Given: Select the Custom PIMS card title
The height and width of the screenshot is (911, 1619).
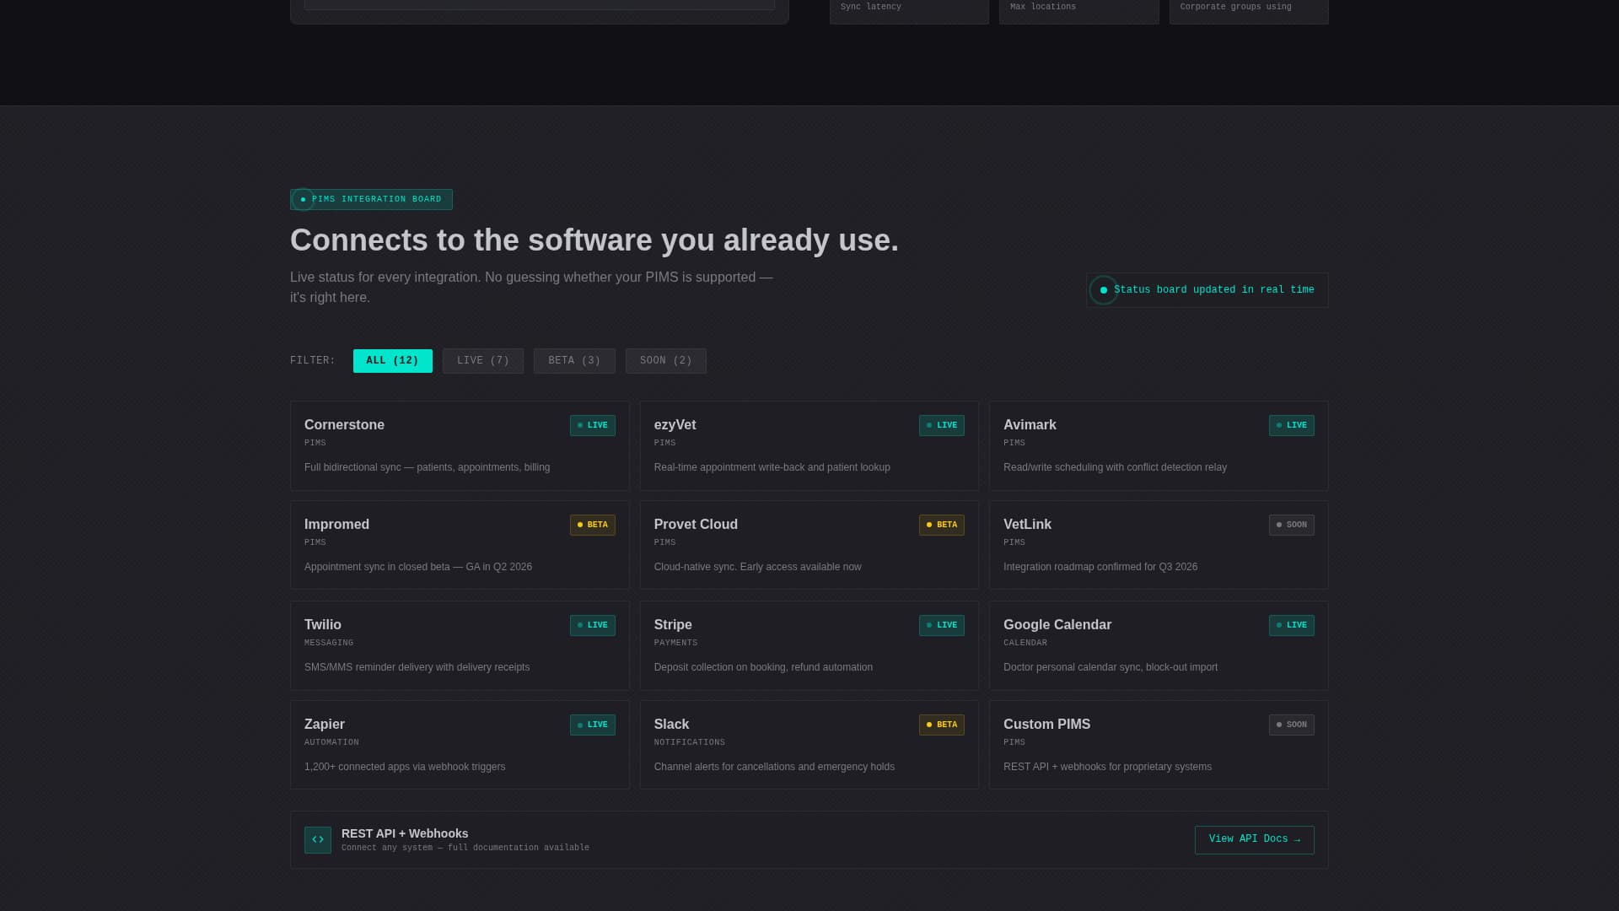Looking at the screenshot, I should (1046, 725).
